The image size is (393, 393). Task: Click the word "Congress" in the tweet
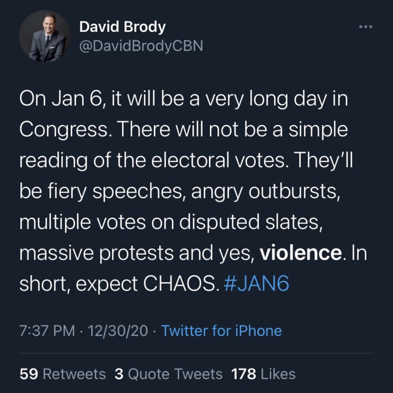pos(64,130)
